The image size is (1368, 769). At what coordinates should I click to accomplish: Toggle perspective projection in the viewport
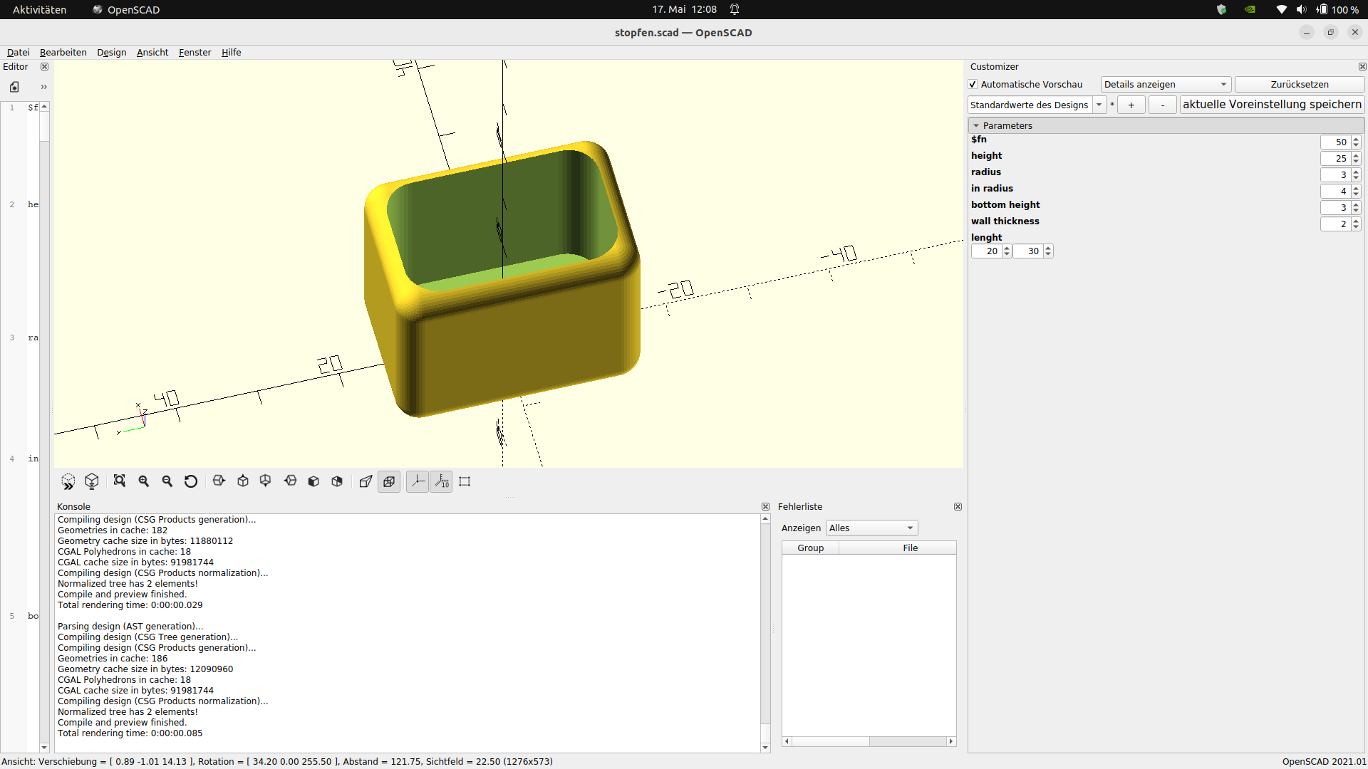click(x=366, y=481)
